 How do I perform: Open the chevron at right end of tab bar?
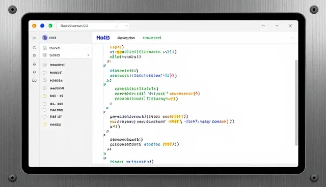[292, 38]
